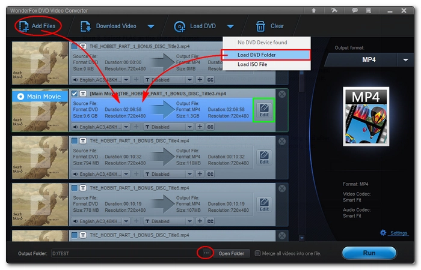
Task: Open the output Settings link
Action: (x=399, y=233)
